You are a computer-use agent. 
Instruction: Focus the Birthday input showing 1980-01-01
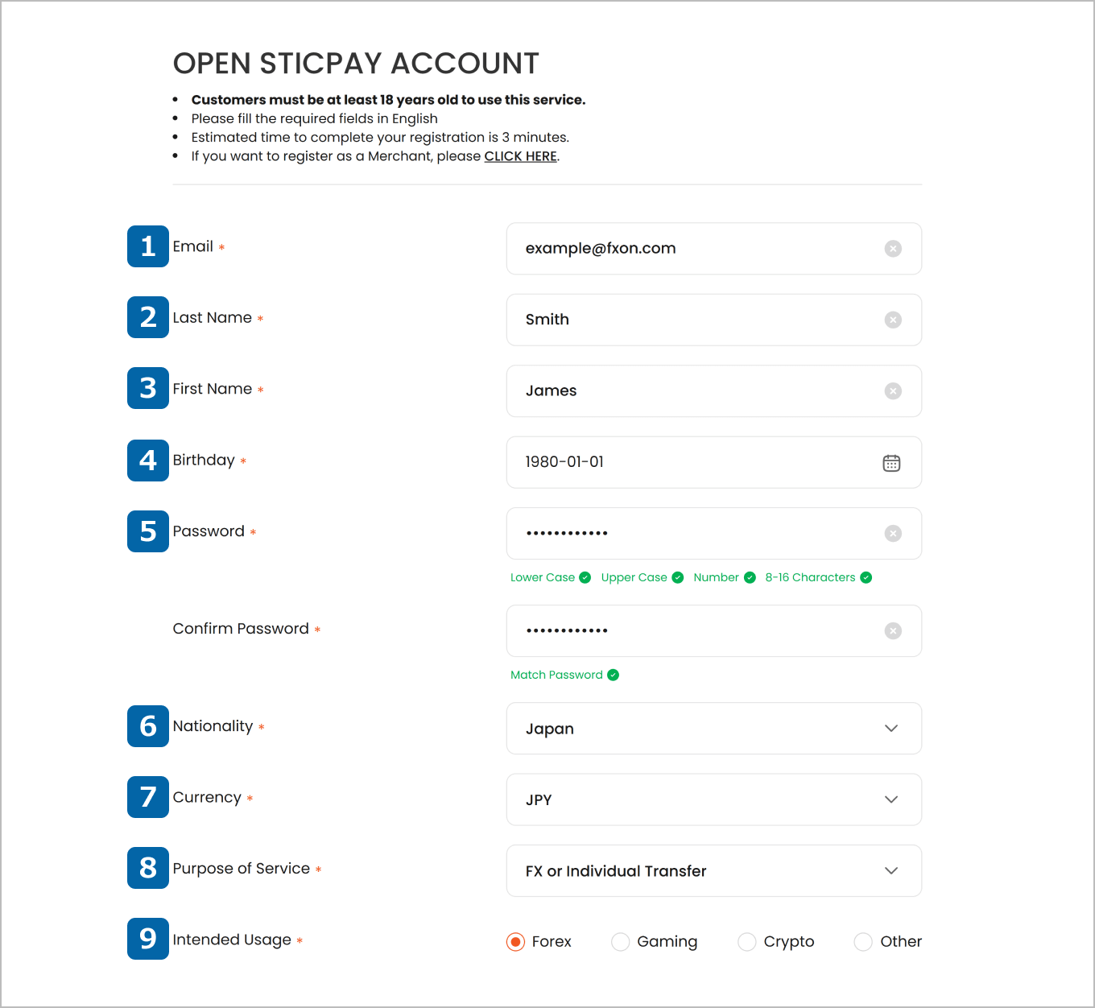click(714, 462)
